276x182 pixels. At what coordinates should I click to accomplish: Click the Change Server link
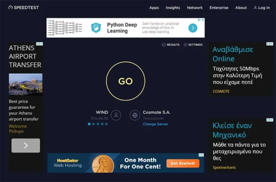coord(155,124)
